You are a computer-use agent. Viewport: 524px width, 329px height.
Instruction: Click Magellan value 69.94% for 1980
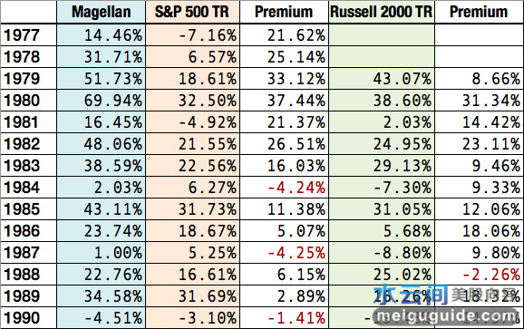[113, 101]
